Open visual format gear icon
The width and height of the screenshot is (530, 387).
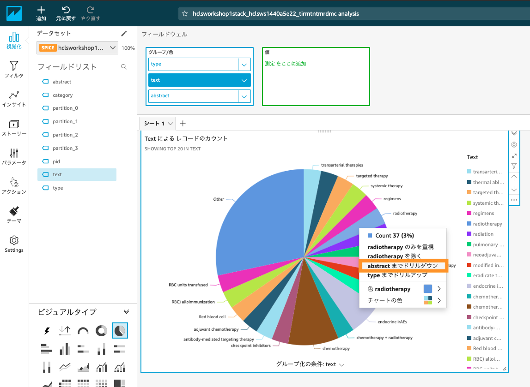pos(514,144)
